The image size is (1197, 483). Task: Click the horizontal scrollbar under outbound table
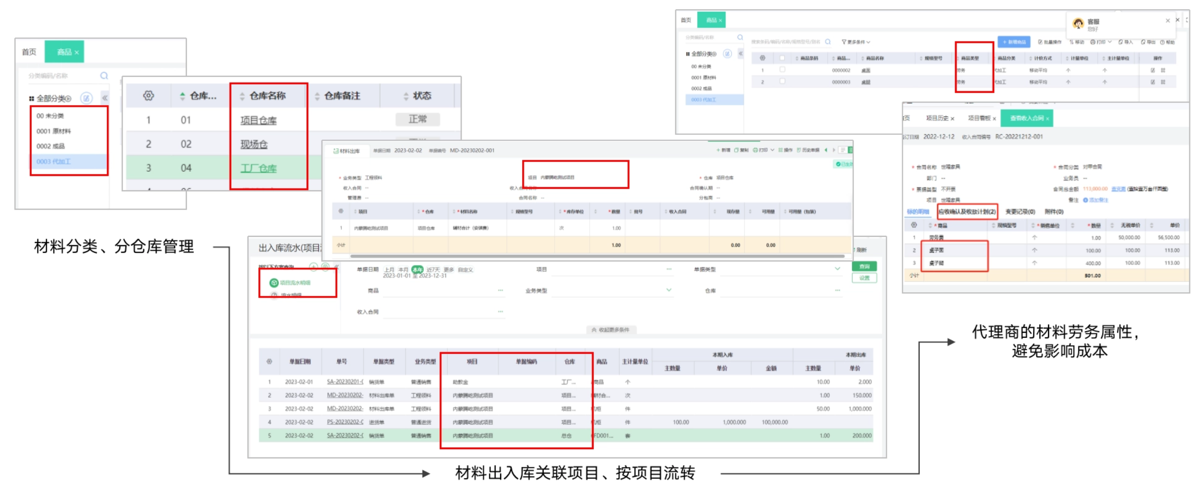(x=597, y=256)
